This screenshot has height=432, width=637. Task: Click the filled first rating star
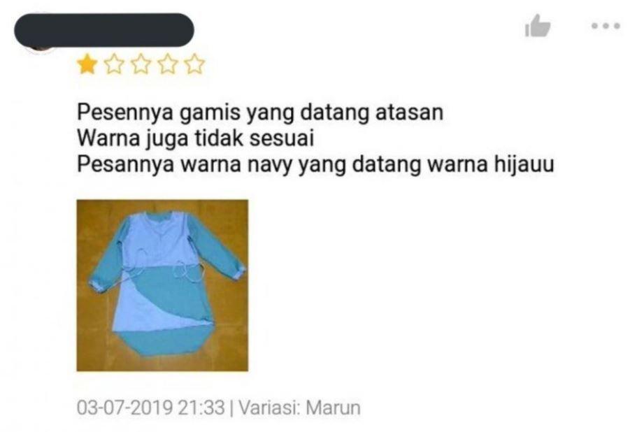[87, 64]
